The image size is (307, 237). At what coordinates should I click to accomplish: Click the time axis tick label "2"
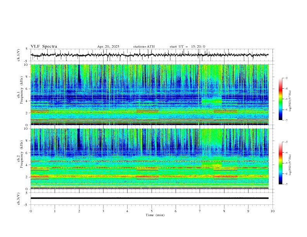79,211
